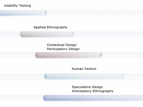Click the Usability Testing label
The width and height of the screenshot is (143, 107).
17,6
